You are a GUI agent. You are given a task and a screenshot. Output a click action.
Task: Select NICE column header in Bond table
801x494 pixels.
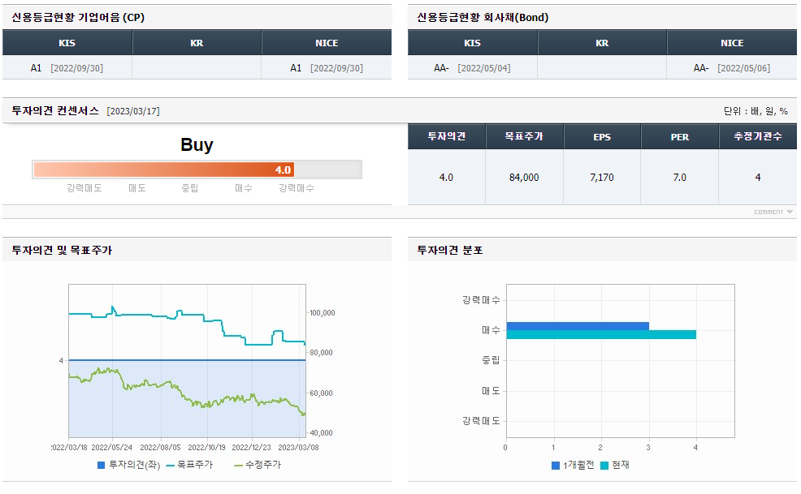(x=732, y=43)
